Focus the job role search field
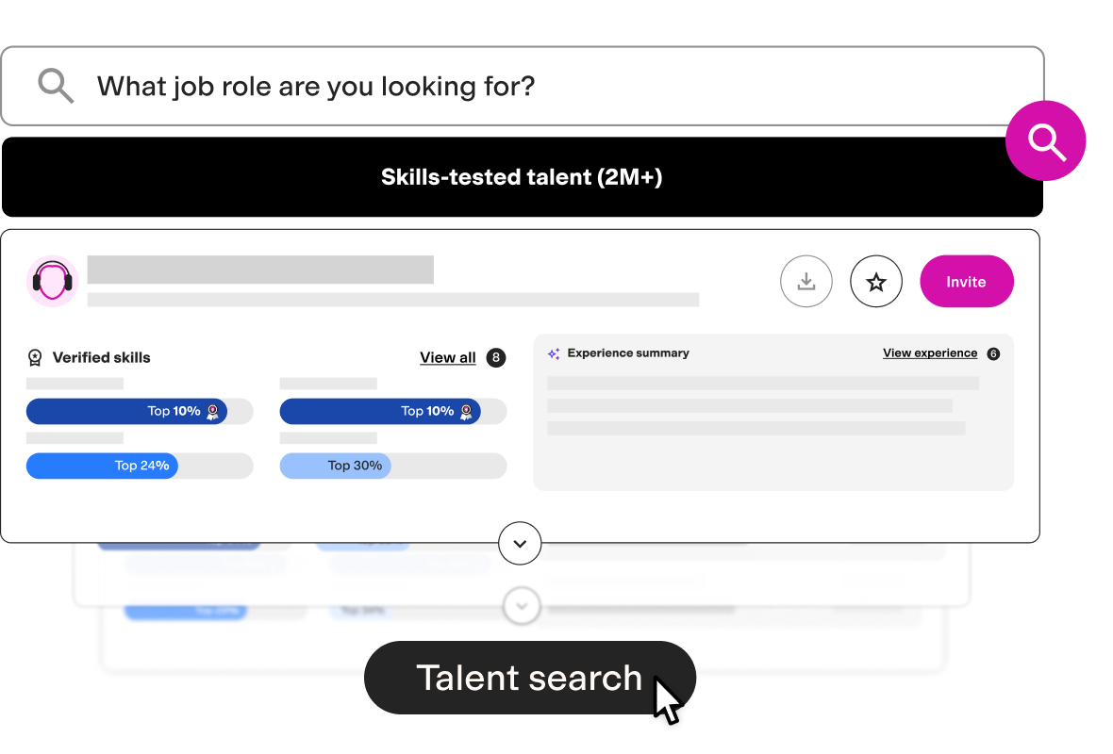This screenshot has height=754, width=1113. point(523,86)
